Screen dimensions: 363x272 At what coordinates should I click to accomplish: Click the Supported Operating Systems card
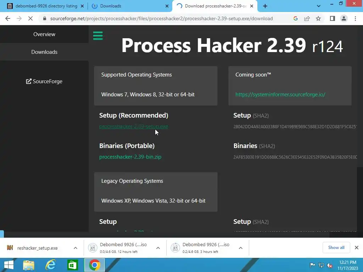(156, 86)
